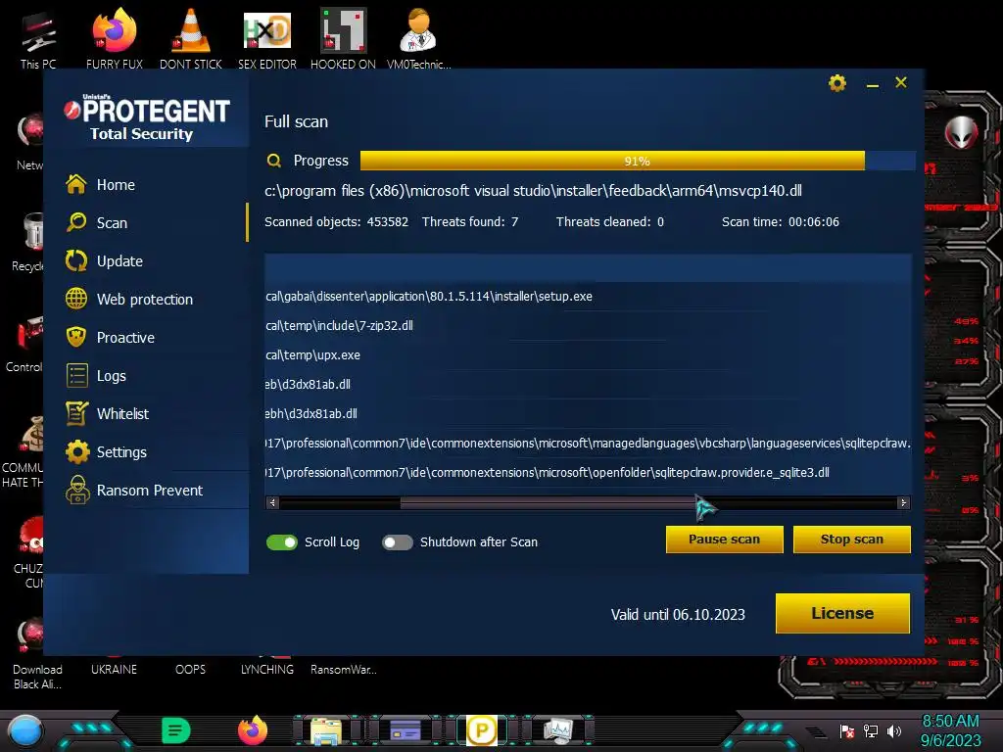Click the License button
Screen dimensions: 1003x752
pyautogui.click(x=842, y=613)
